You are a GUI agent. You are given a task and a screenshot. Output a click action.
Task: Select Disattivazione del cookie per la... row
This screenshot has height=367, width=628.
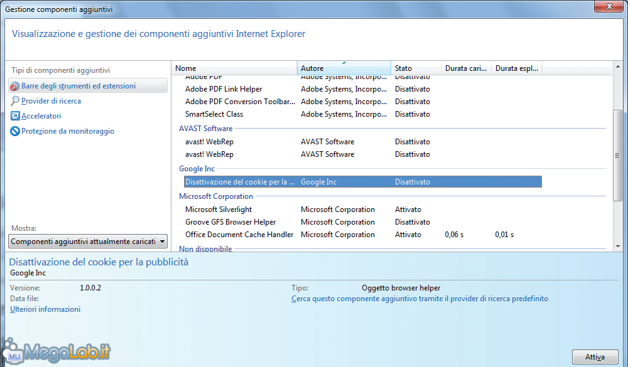(362, 182)
